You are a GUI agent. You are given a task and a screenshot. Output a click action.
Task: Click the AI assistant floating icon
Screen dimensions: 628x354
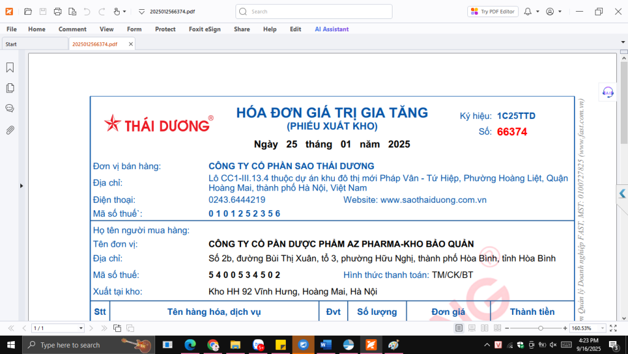point(608,92)
